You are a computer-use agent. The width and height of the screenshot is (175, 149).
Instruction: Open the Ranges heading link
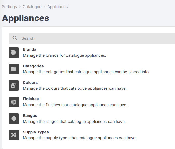(30, 116)
